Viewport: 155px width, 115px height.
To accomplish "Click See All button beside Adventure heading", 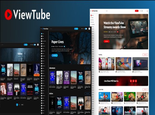I will (x=88, y=68).
